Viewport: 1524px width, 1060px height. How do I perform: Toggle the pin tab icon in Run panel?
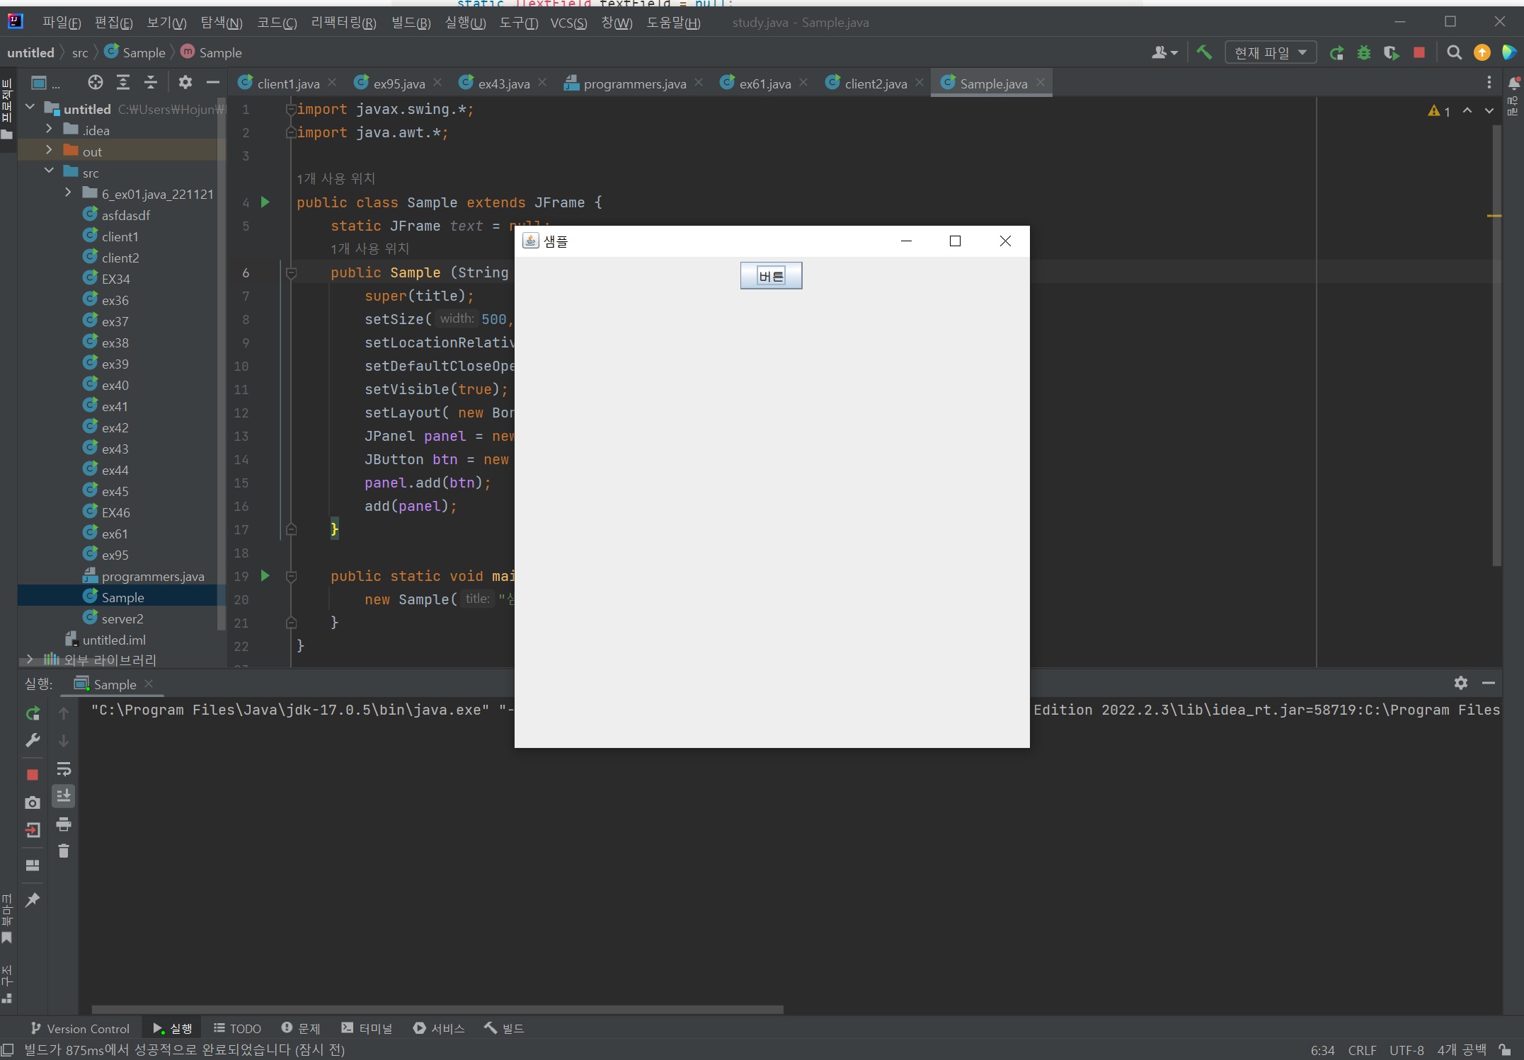[33, 900]
